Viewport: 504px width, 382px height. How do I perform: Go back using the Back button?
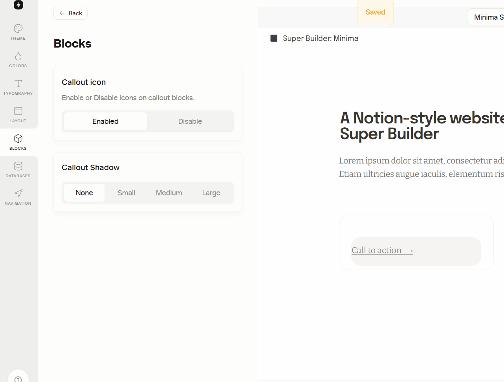71,13
